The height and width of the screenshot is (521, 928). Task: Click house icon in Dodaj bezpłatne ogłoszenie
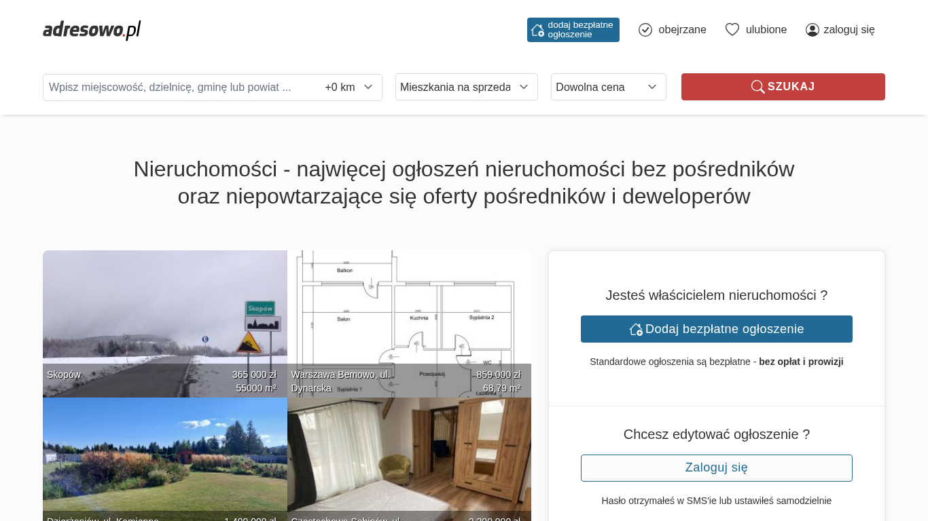pos(636,329)
